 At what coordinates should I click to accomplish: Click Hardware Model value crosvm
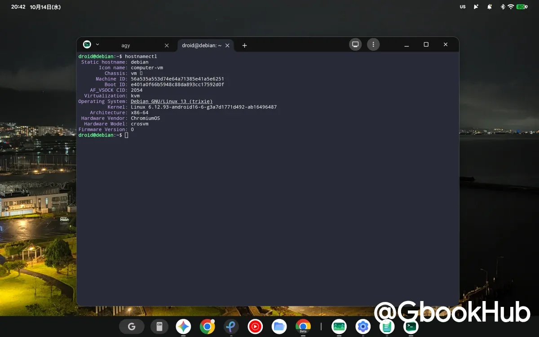(140, 124)
